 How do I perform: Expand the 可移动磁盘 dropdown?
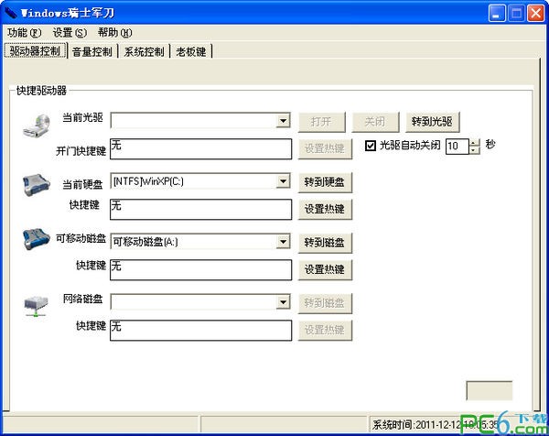click(x=283, y=242)
